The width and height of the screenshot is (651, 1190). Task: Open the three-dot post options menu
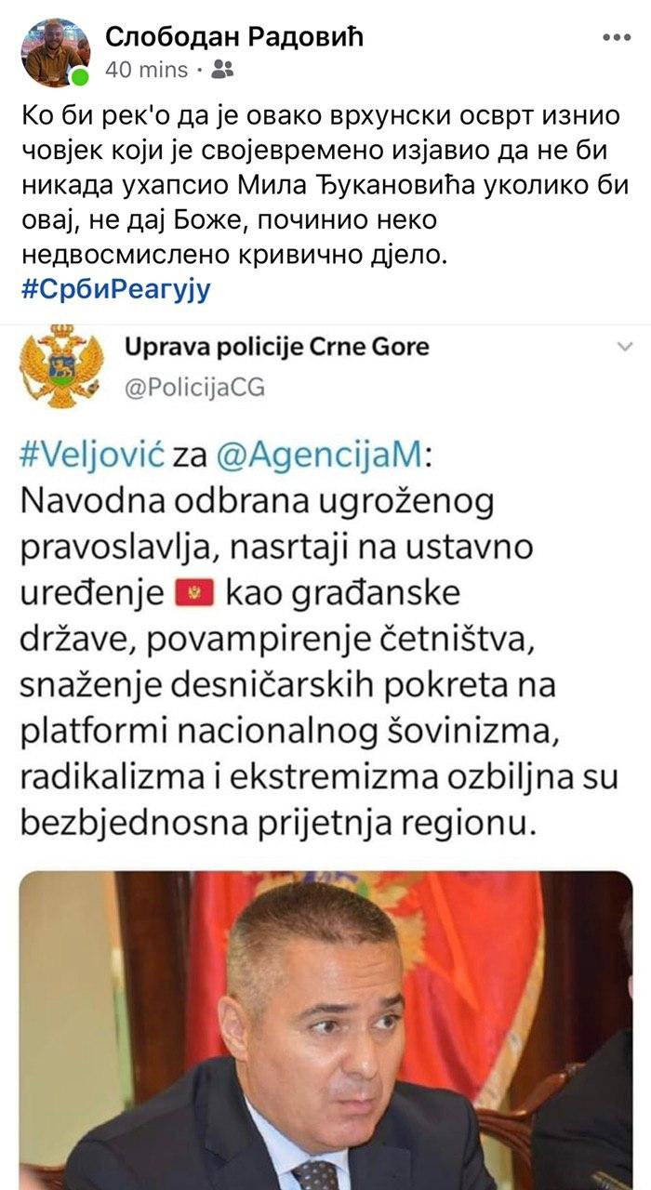[x=617, y=38]
